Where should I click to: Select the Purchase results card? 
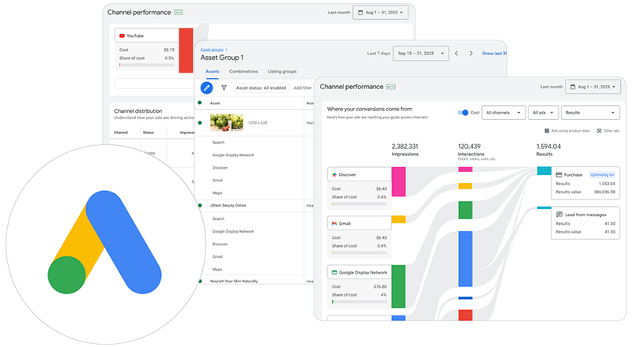tap(585, 183)
